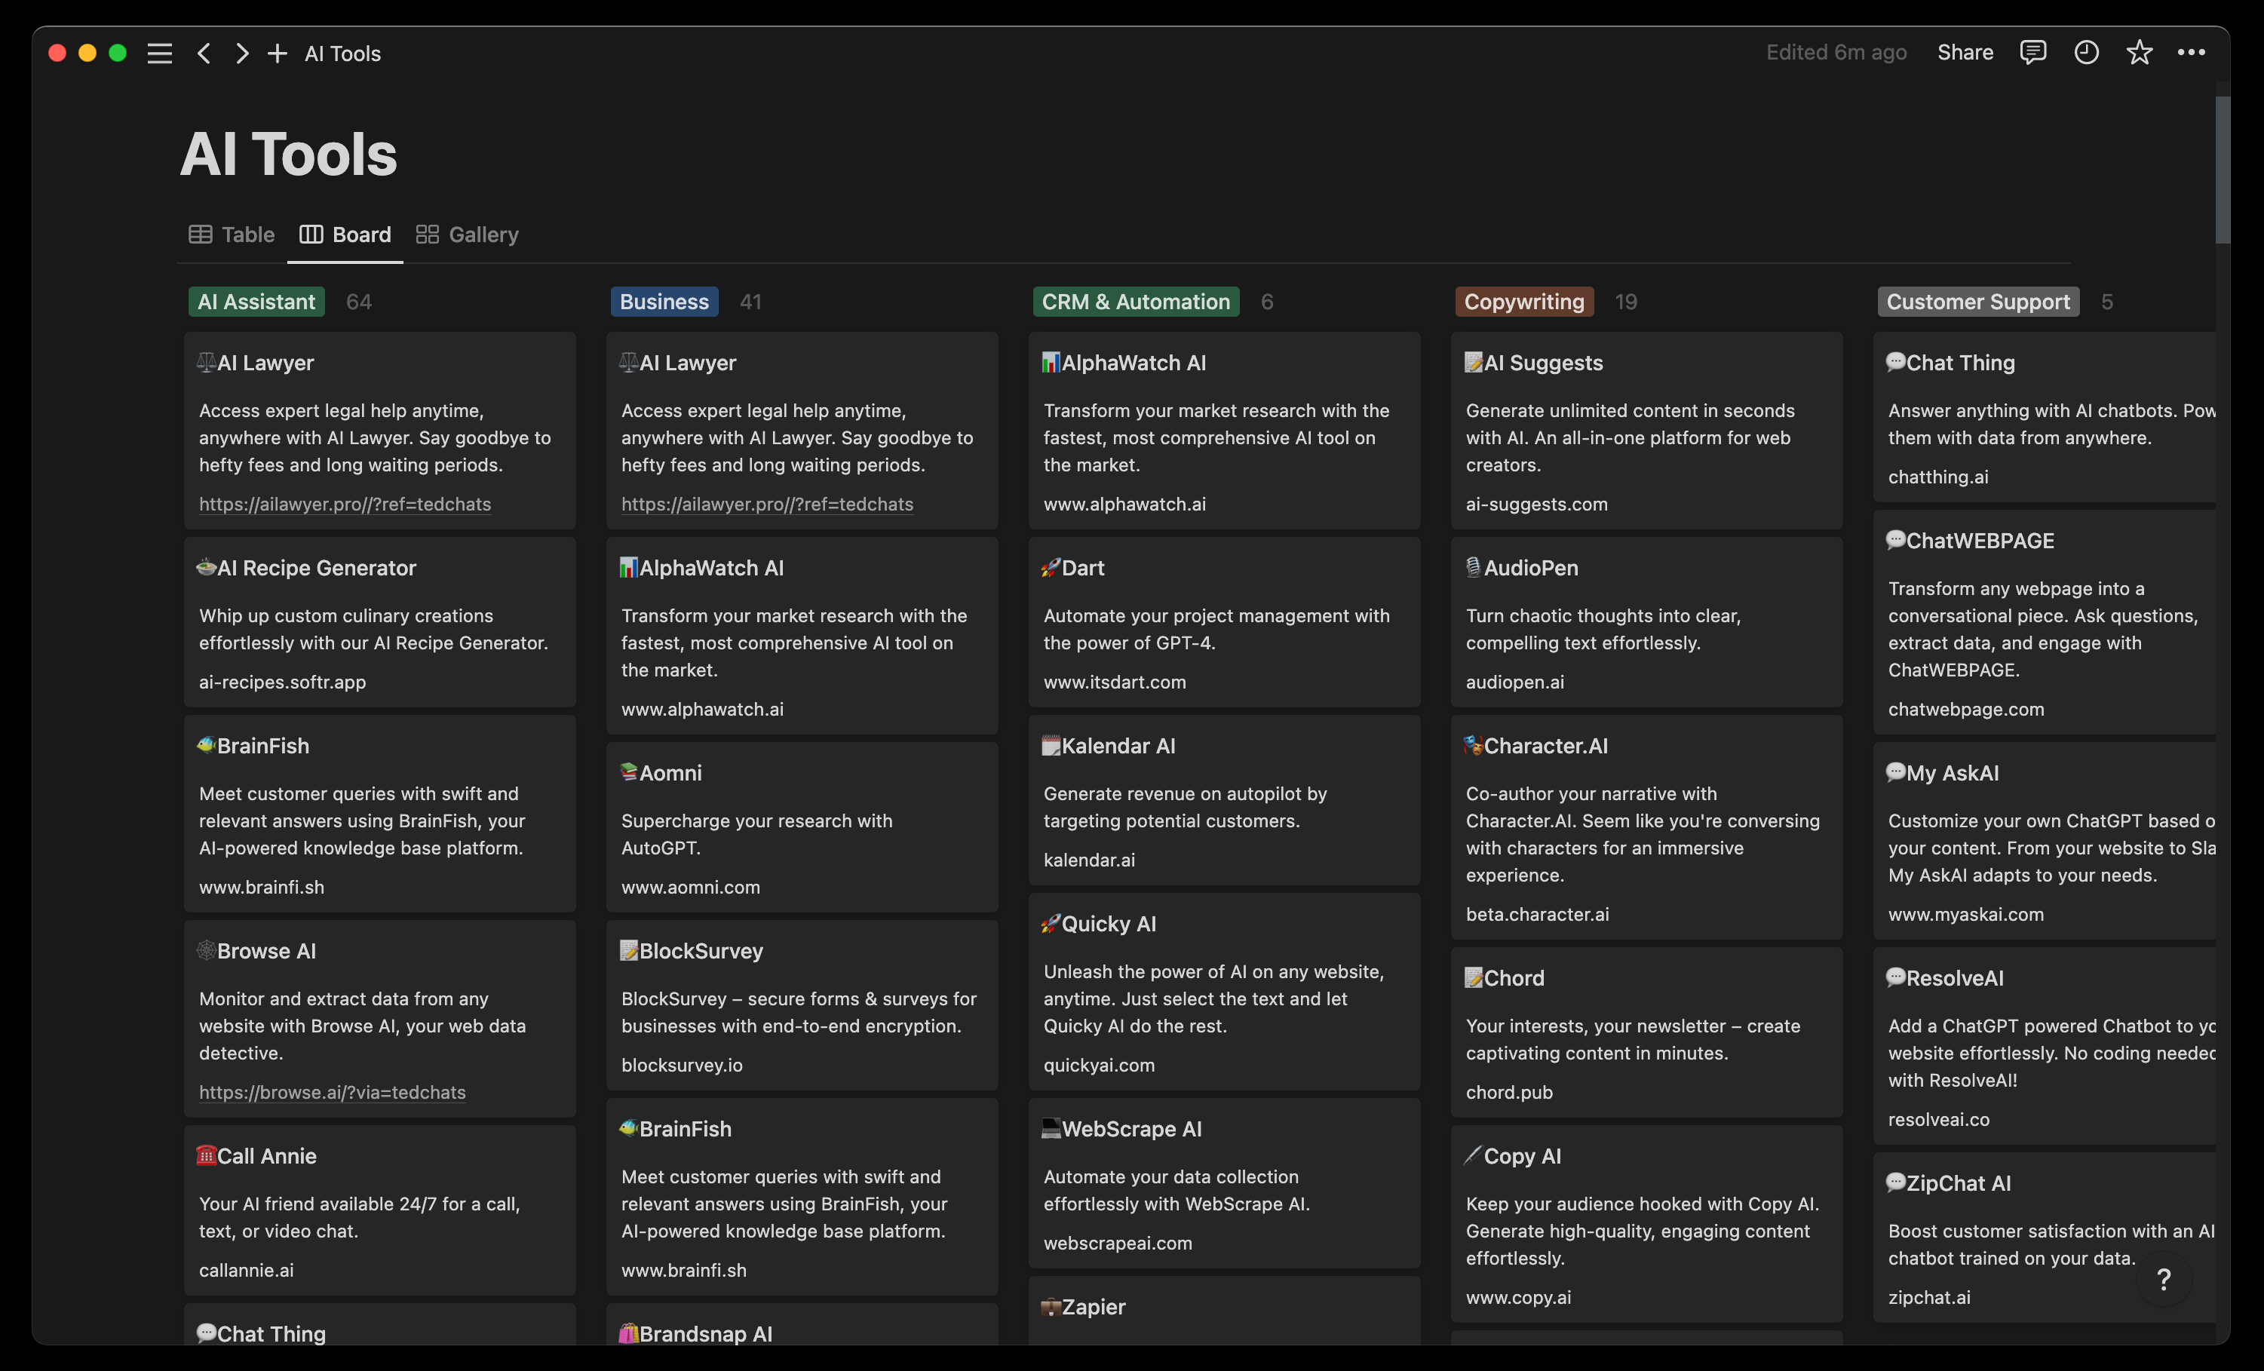Click the WebScrape AI laptop icon
2264x1371 pixels.
coord(1051,1128)
